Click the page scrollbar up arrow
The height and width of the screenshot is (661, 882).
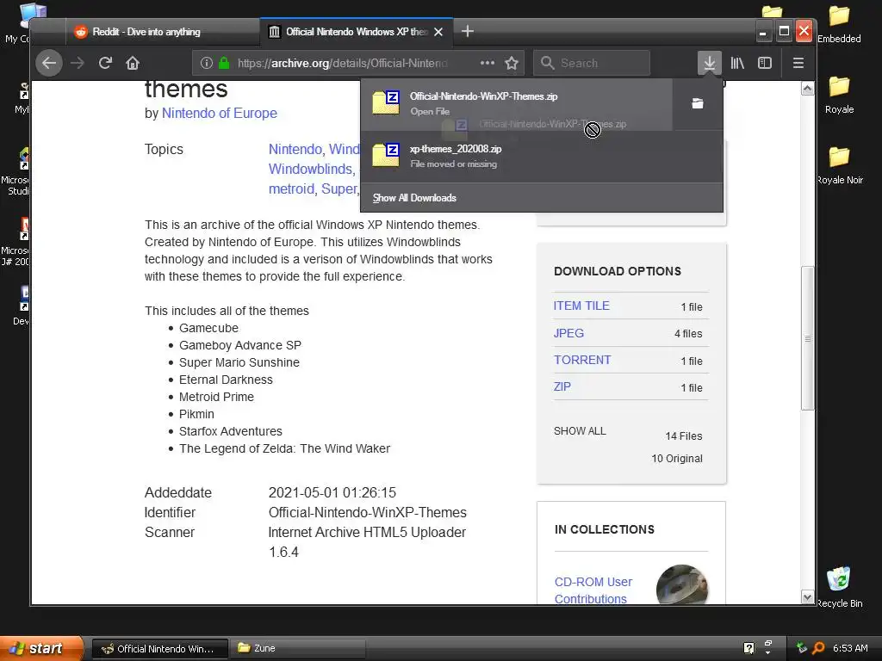[x=808, y=89]
